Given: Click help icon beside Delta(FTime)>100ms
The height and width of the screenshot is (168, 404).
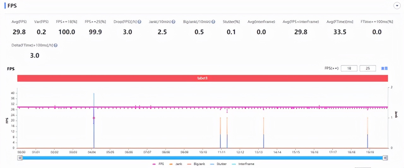Looking at the screenshot, I should 56,45.
